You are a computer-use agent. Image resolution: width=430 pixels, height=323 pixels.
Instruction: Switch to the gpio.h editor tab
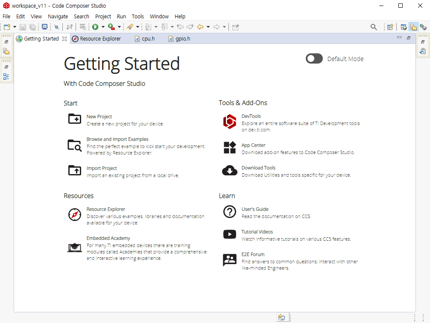tap(179, 39)
